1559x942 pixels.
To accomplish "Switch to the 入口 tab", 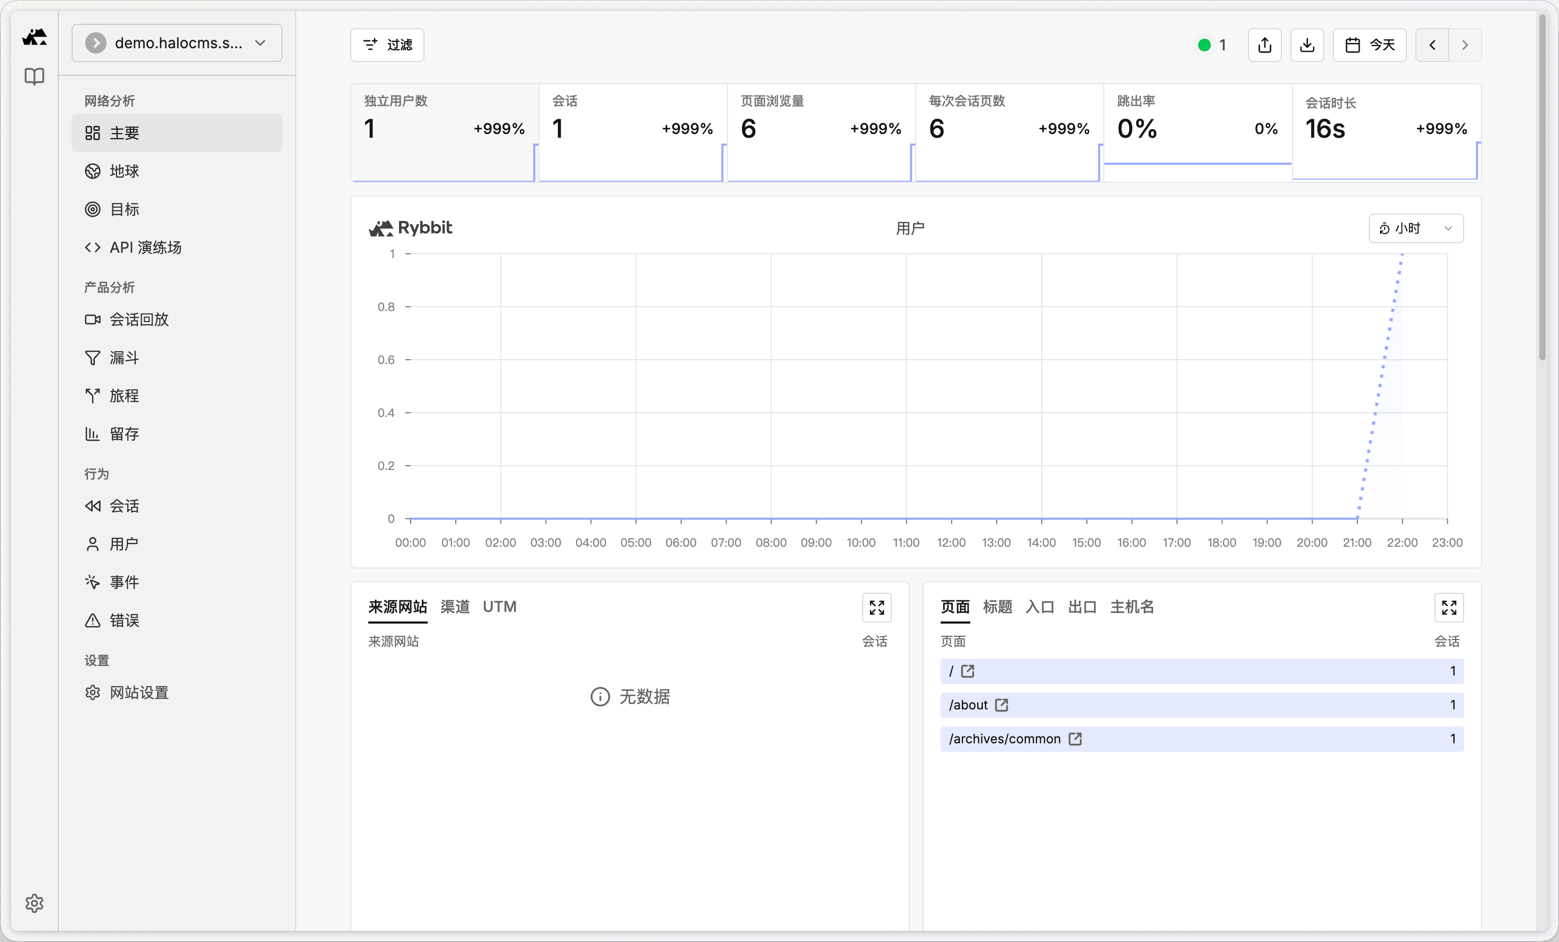I will (x=1040, y=607).
